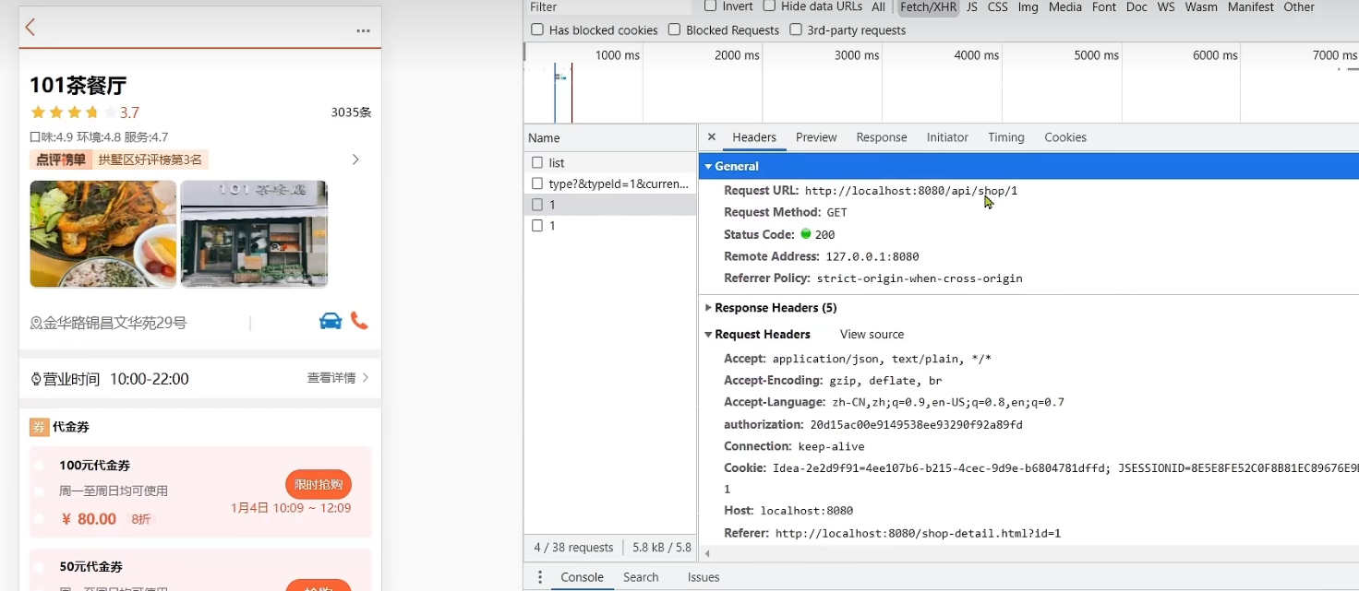This screenshot has width=1359, height=591.
Task: Open the food dish photo thumbnail
Action: [x=103, y=234]
